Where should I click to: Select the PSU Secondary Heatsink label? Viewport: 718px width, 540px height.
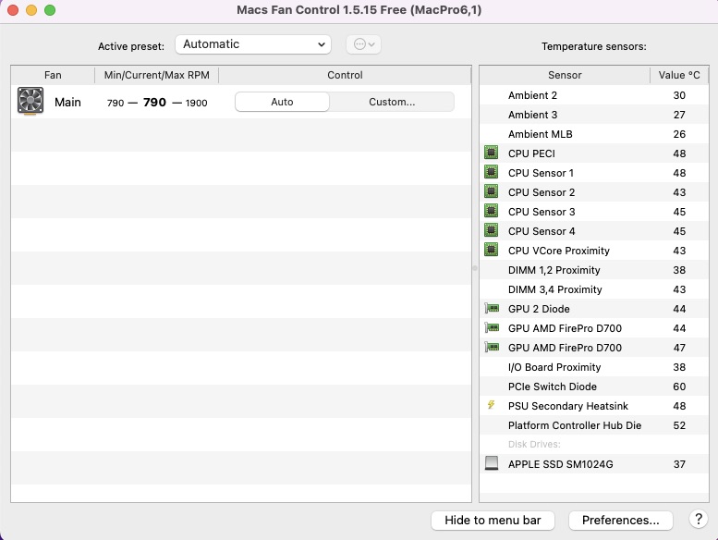pos(567,406)
